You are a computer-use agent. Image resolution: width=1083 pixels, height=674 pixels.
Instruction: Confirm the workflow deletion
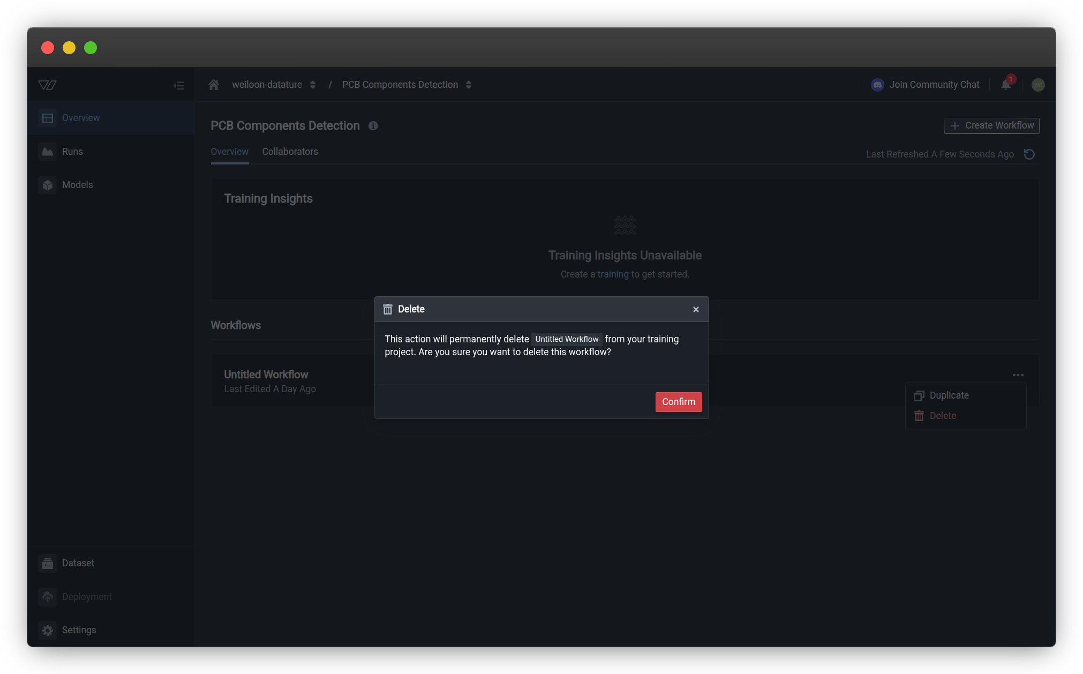coord(678,402)
